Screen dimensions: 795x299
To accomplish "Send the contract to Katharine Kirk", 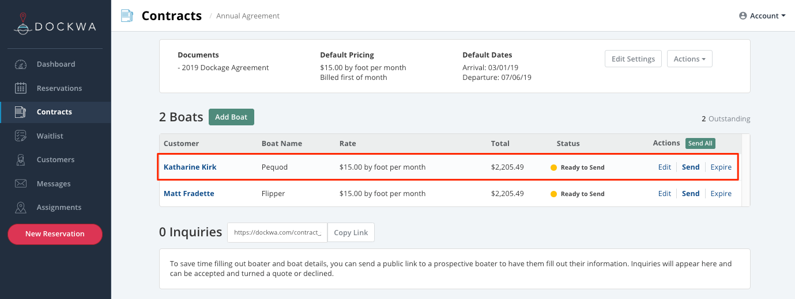I will coord(691,167).
